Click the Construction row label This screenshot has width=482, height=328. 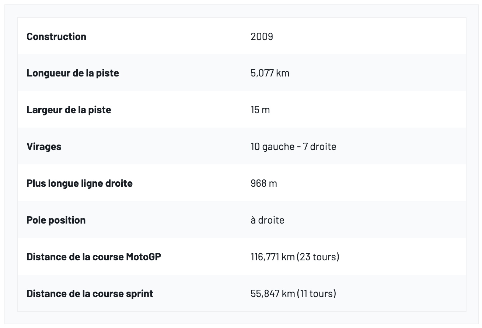point(56,36)
